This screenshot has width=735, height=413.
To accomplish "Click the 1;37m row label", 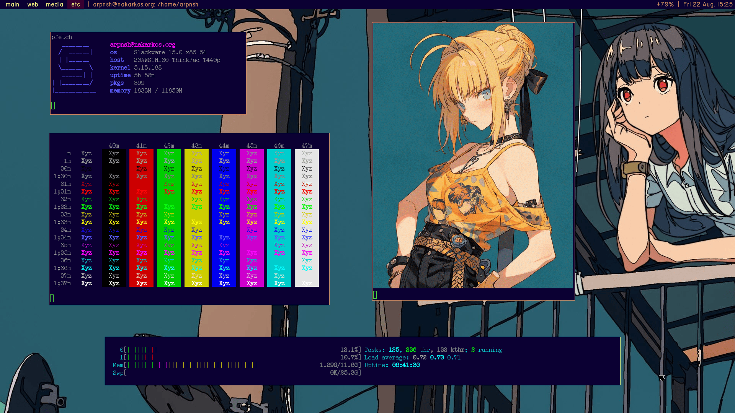I will pyautogui.click(x=62, y=283).
